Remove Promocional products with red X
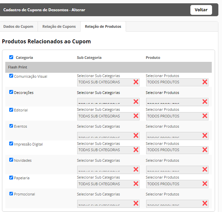Screen dimensions: 222x212 [x=205, y=203]
